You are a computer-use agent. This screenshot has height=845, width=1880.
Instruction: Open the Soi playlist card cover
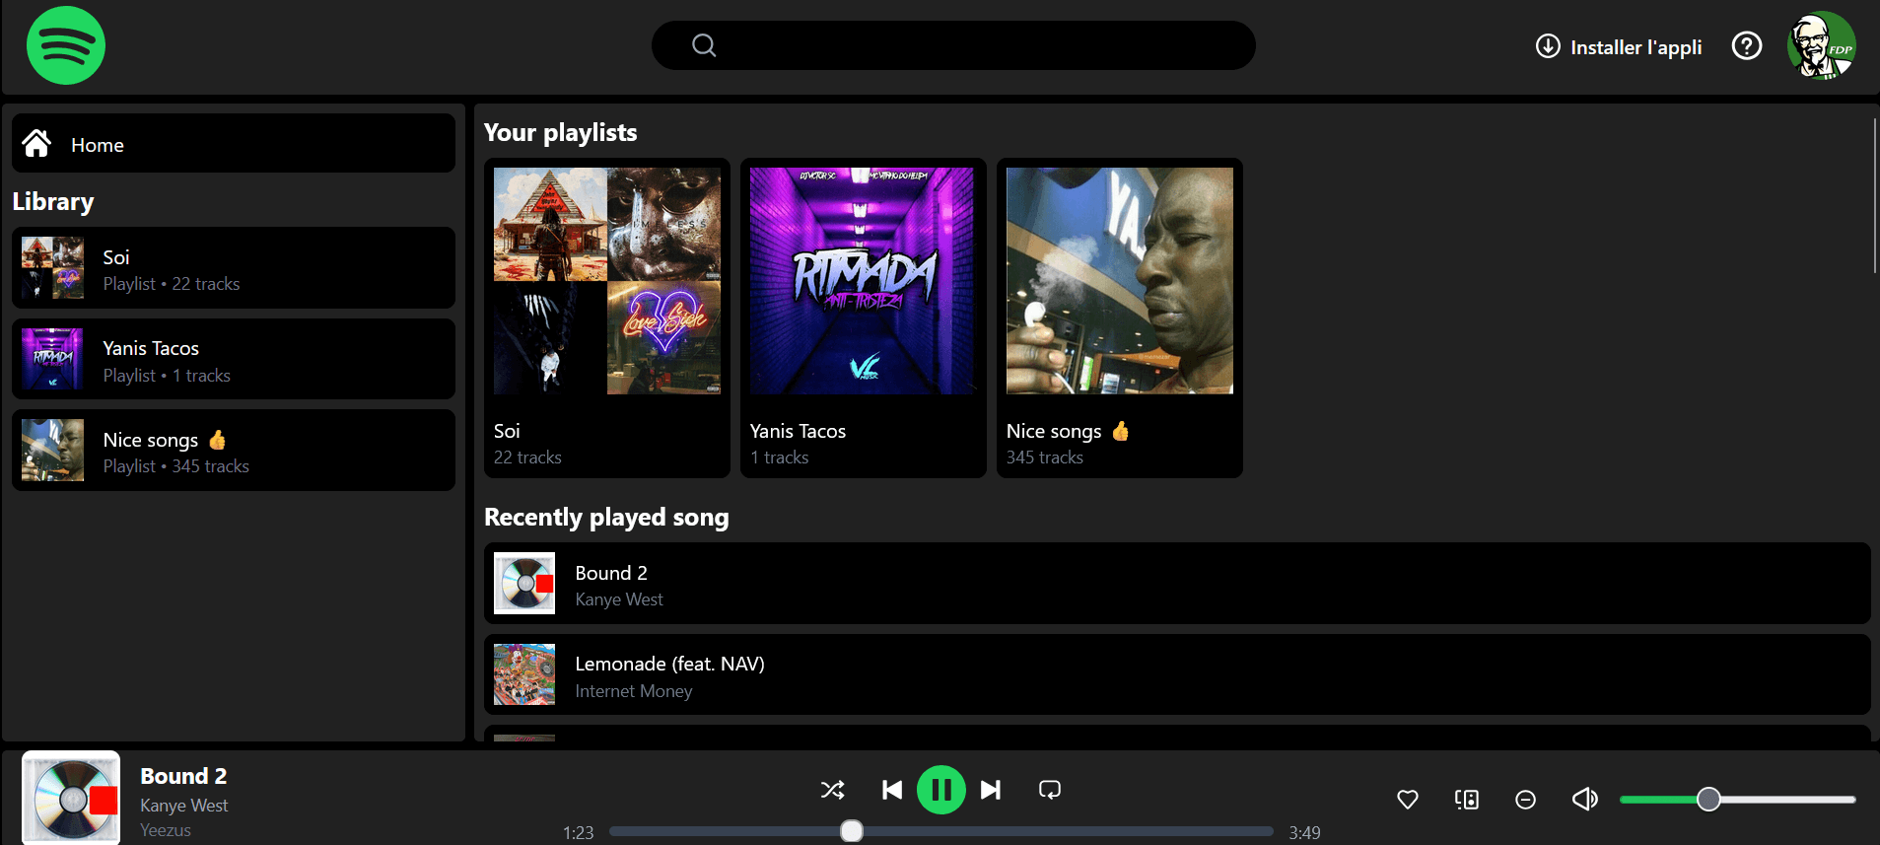607,281
